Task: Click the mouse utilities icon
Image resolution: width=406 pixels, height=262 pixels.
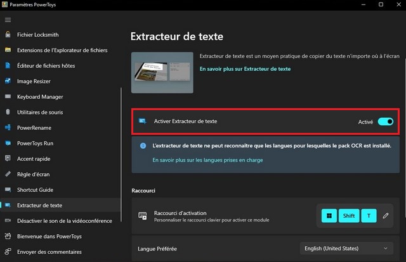Action: tap(8, 112)
